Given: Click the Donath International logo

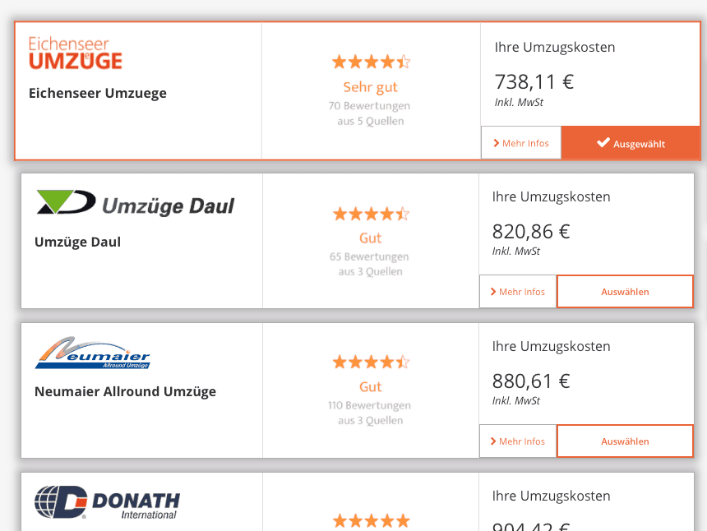Looking at the screenshot, I should 107,502.
